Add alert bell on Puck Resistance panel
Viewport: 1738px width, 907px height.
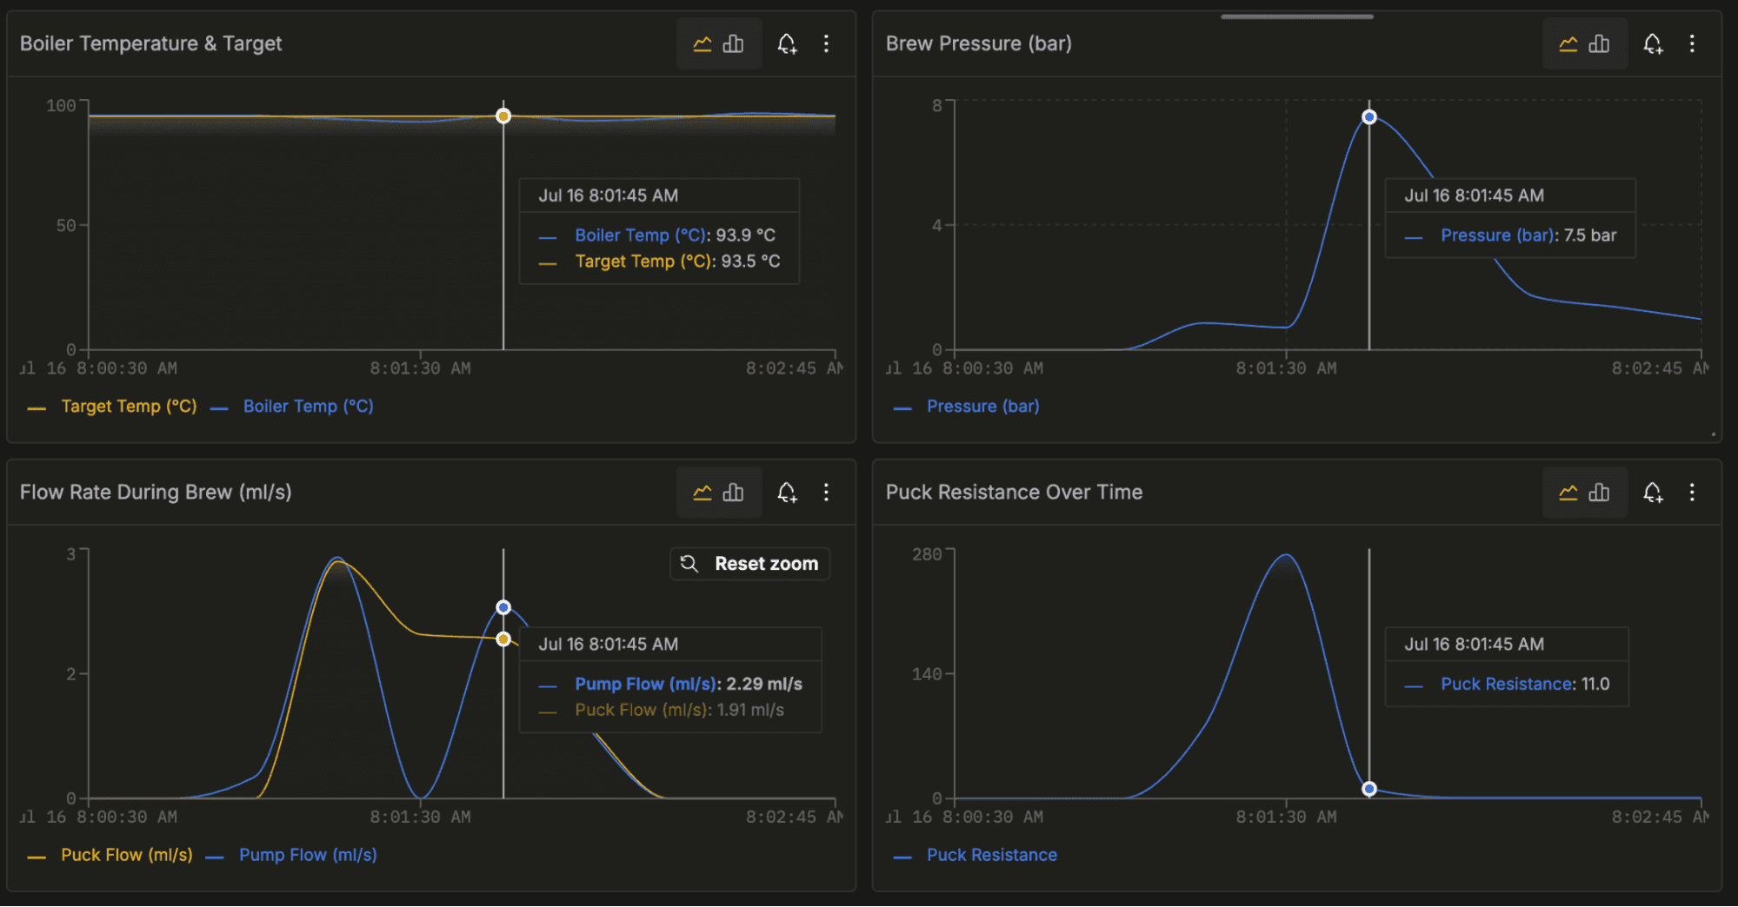pyautogui.click(x=1653, y=493)
